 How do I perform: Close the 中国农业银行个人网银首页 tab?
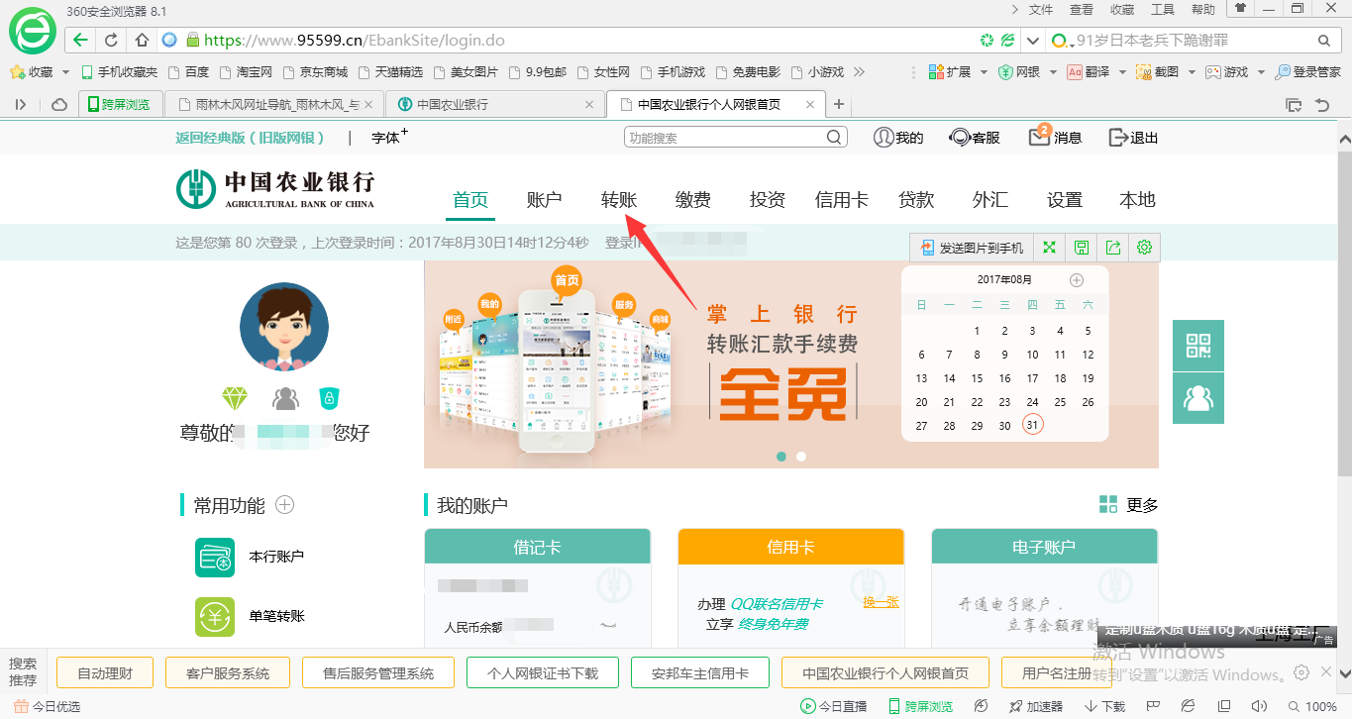click(x=810, y=104)
